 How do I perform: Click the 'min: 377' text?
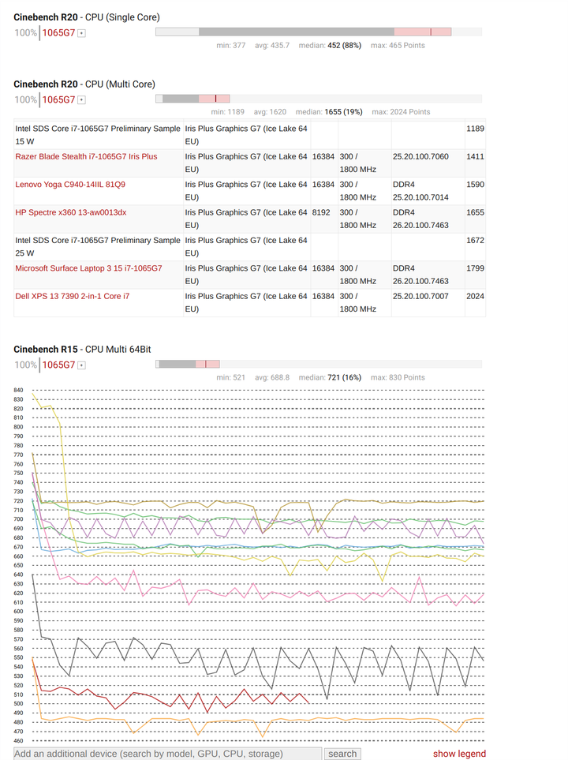(x=230, y=46)
